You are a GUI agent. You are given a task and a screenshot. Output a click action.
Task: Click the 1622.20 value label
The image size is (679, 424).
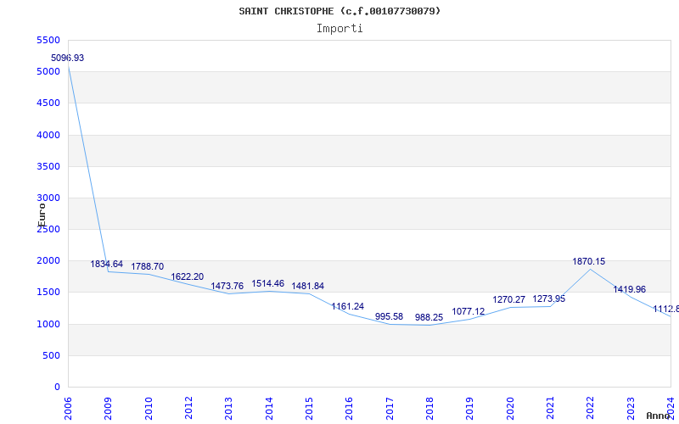[x=187, y=277]
